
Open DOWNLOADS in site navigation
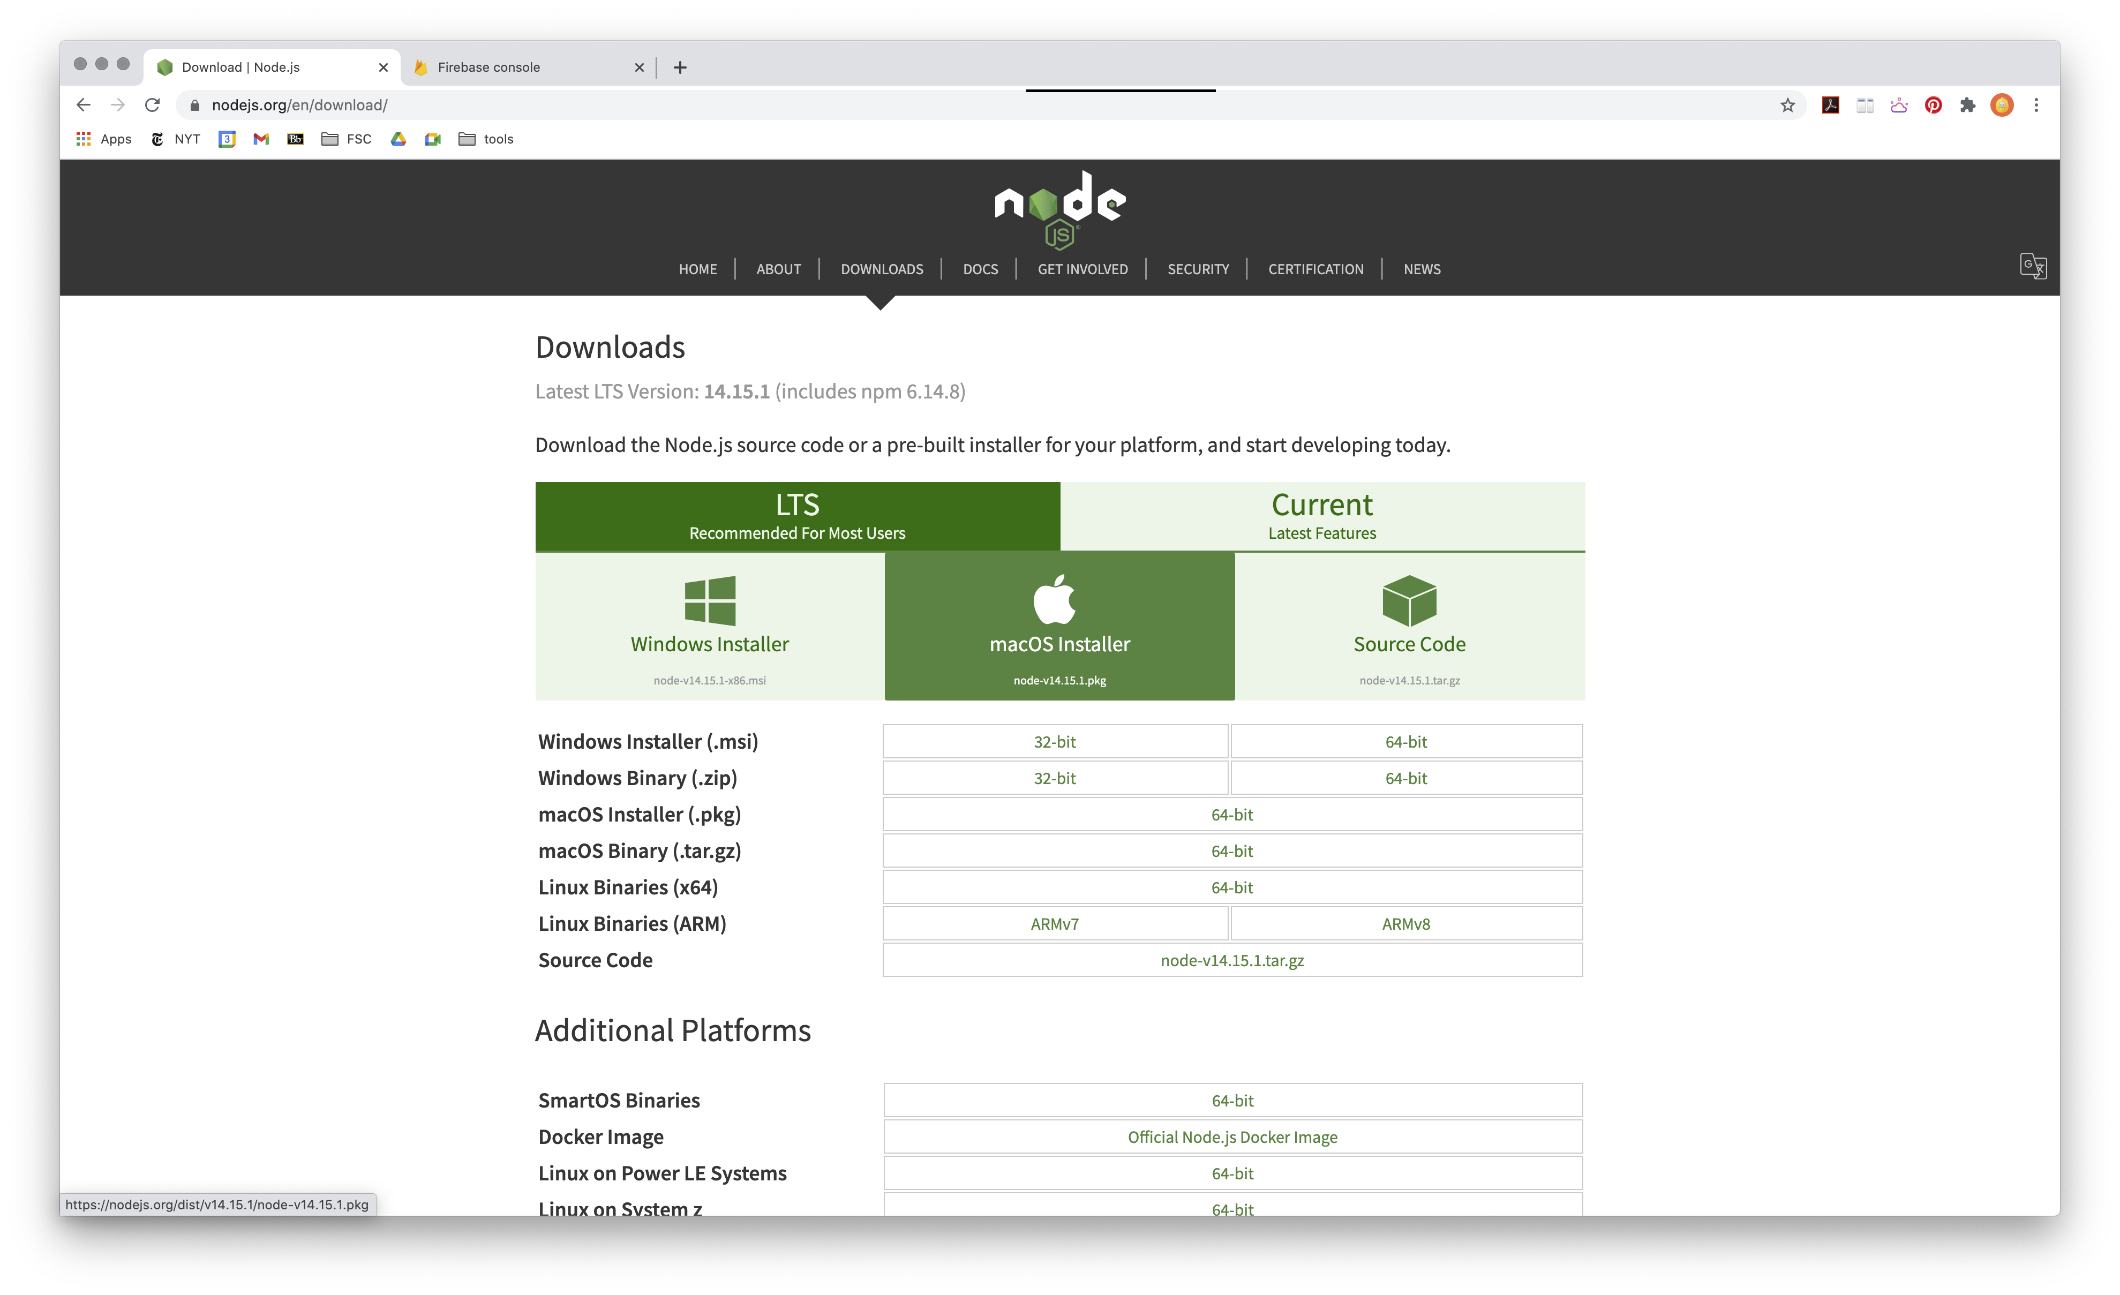(882, 269)
